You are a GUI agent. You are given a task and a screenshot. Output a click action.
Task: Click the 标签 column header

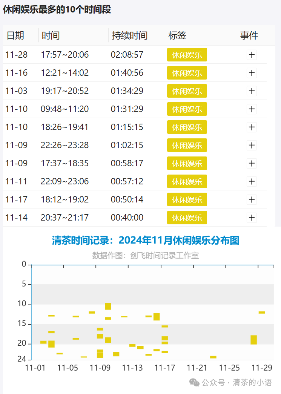(x=177, y=35)
